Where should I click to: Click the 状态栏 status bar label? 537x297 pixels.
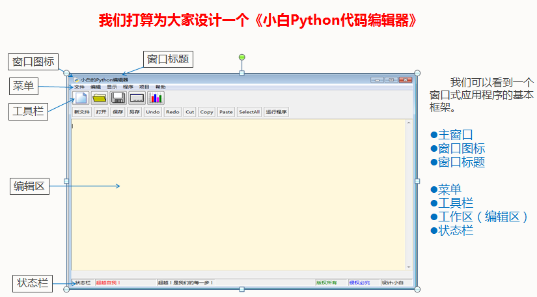click(83, 283)
